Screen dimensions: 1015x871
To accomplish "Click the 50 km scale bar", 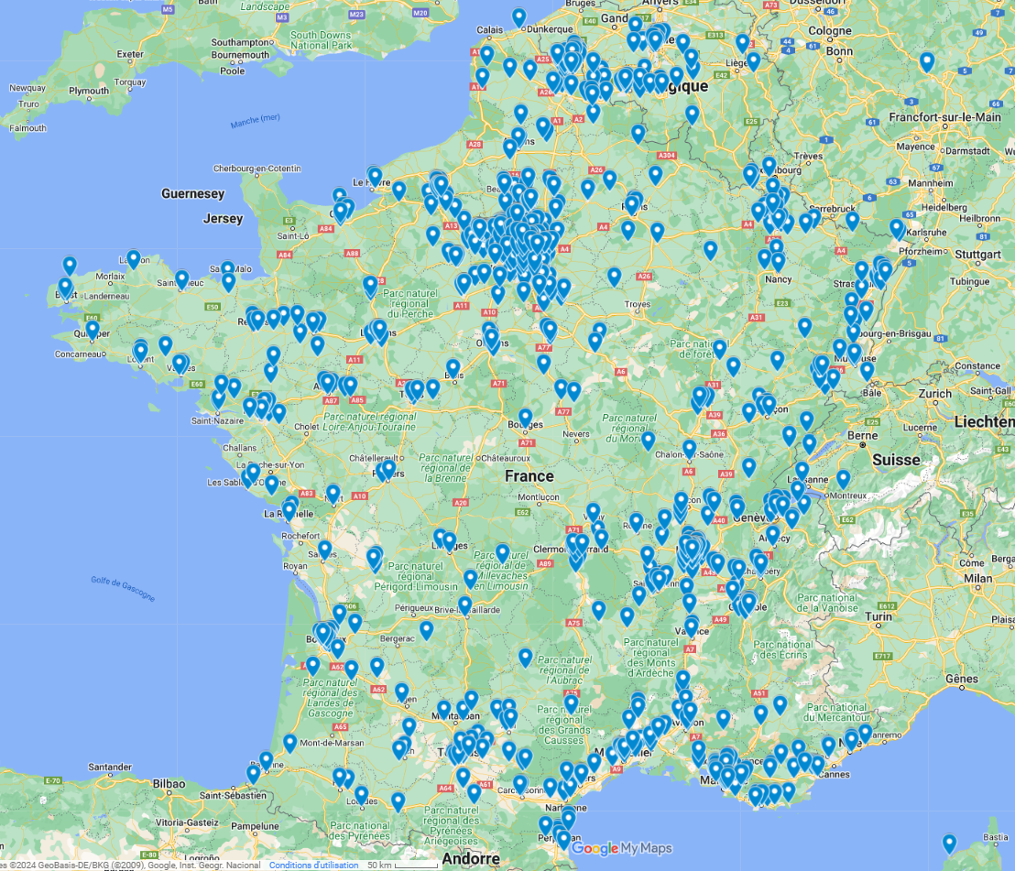I will (x=403, y=865).
